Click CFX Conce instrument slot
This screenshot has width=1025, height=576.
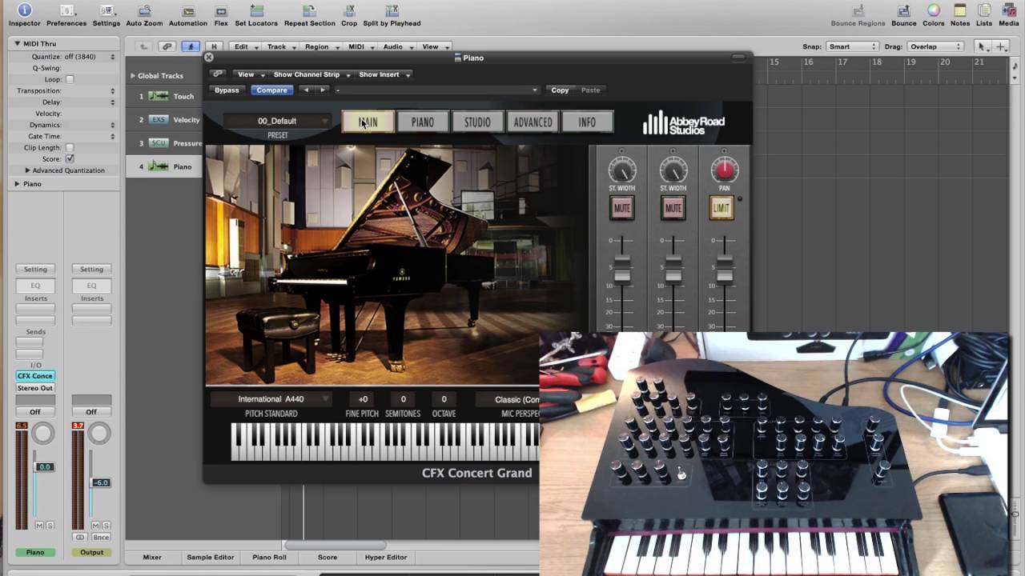35,376
